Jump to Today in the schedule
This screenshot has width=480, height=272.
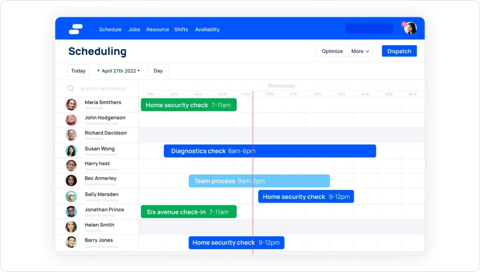[78, 71]
